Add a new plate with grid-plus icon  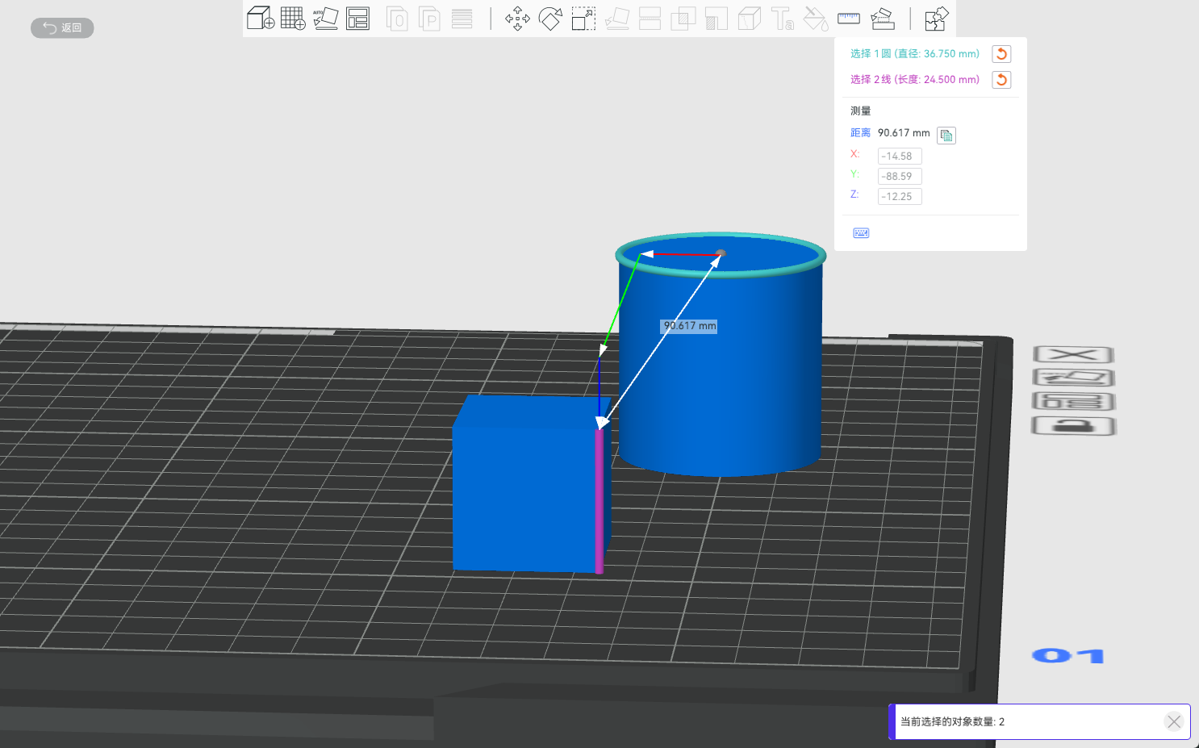pos(293,19)
